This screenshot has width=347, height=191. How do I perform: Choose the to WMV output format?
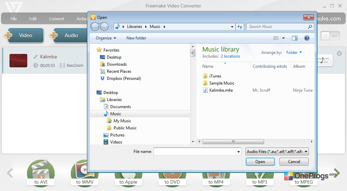(85, 173)
